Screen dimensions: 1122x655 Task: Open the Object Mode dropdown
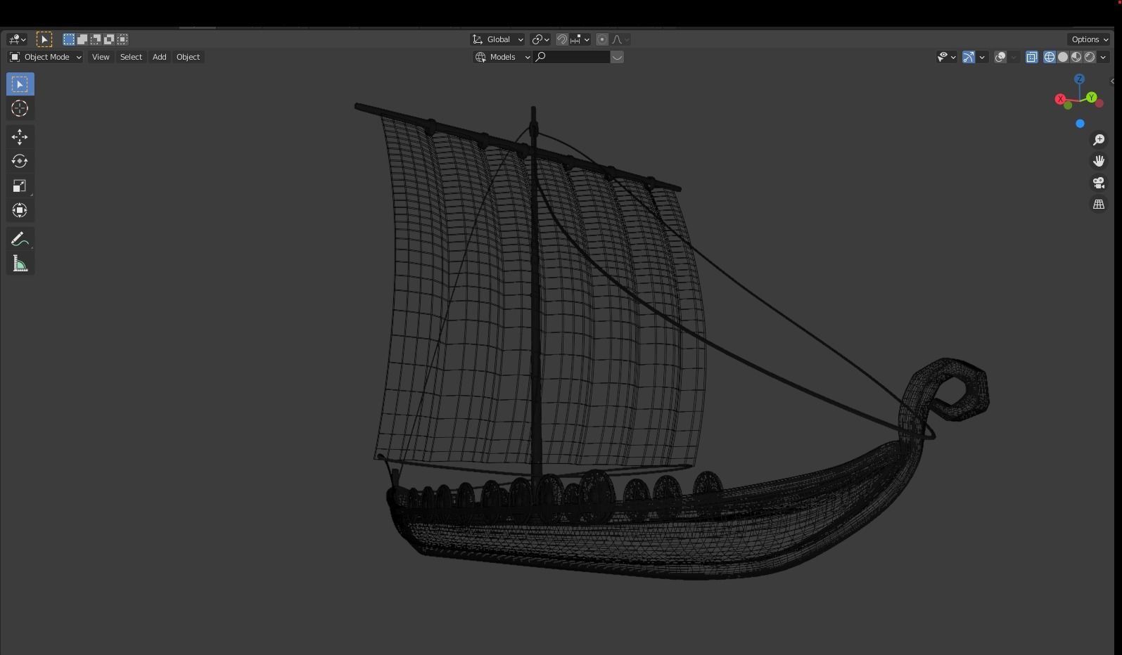[46, 57]
